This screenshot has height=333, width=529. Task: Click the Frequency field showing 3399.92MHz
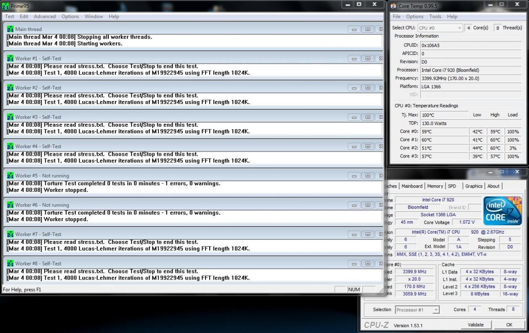click(x=470, y=78)
